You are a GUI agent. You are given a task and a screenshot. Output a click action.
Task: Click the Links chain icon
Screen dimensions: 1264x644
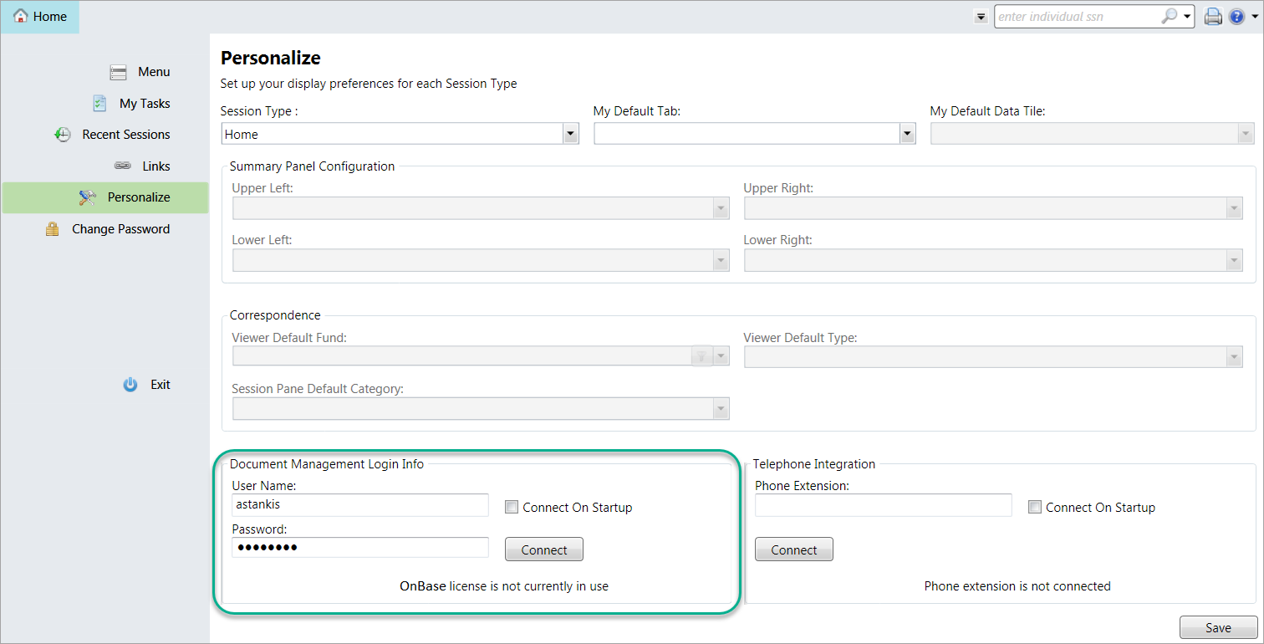click(x=122, y=166)
